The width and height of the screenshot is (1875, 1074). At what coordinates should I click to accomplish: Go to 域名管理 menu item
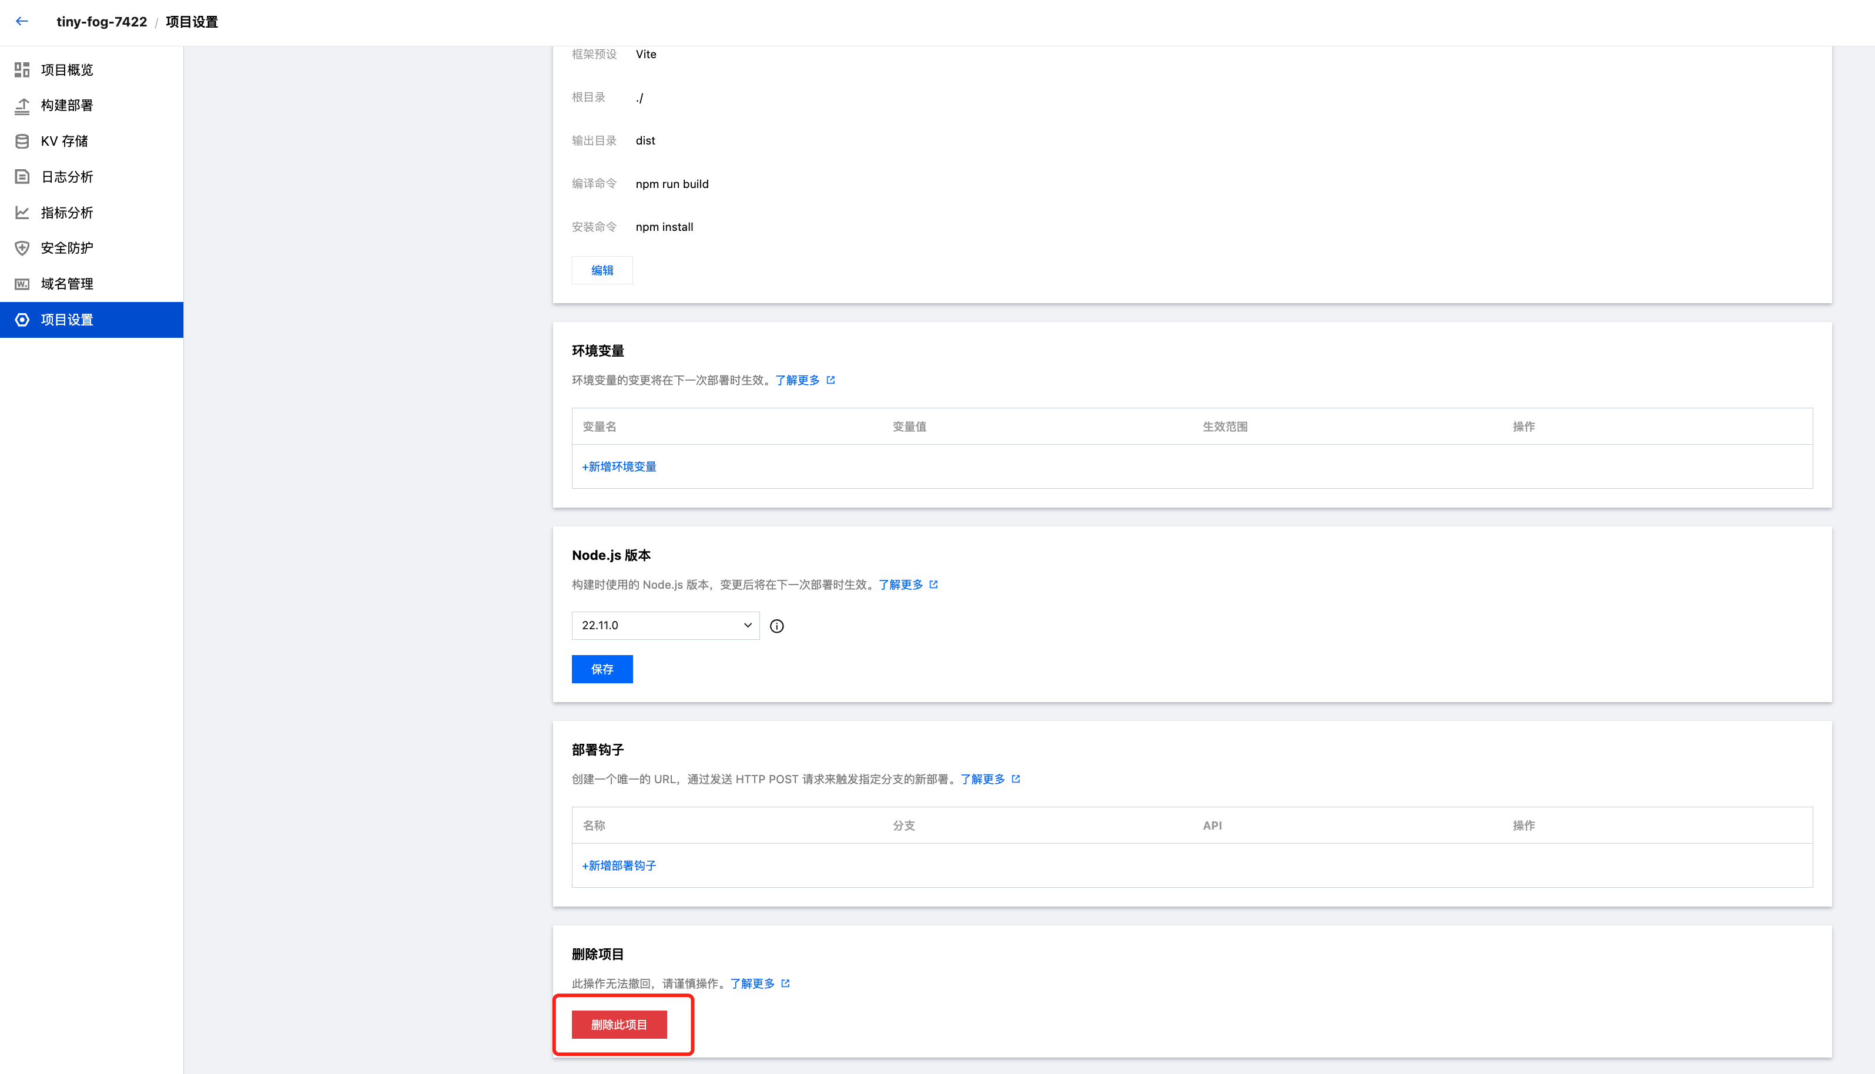(67, 284)
